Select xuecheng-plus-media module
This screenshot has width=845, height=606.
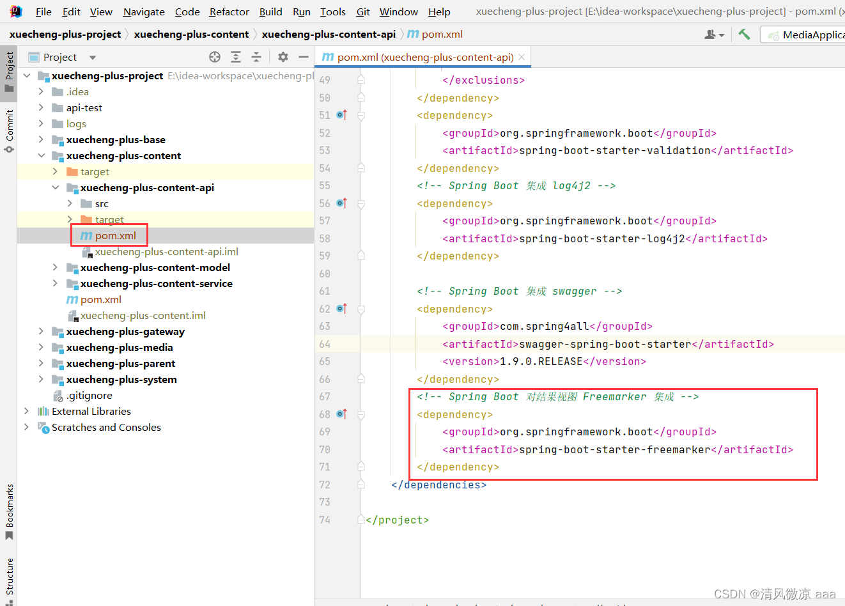[x=120, y=347]
